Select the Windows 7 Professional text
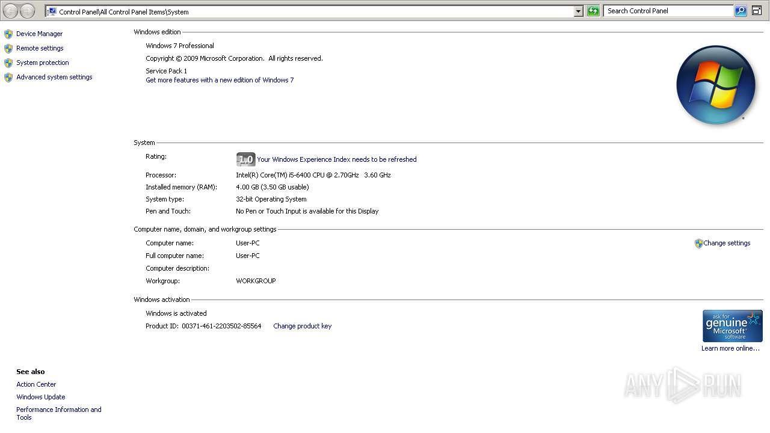Image resolution: width=770 pixels, height=433 pixels. [180, 46]
